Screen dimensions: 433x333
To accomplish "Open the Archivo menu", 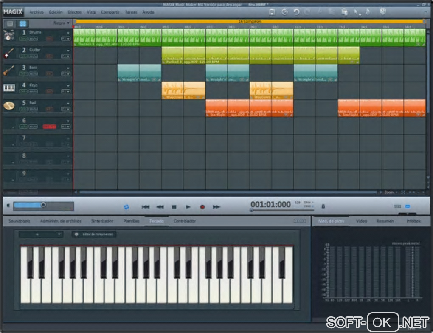I will point(37,12).
